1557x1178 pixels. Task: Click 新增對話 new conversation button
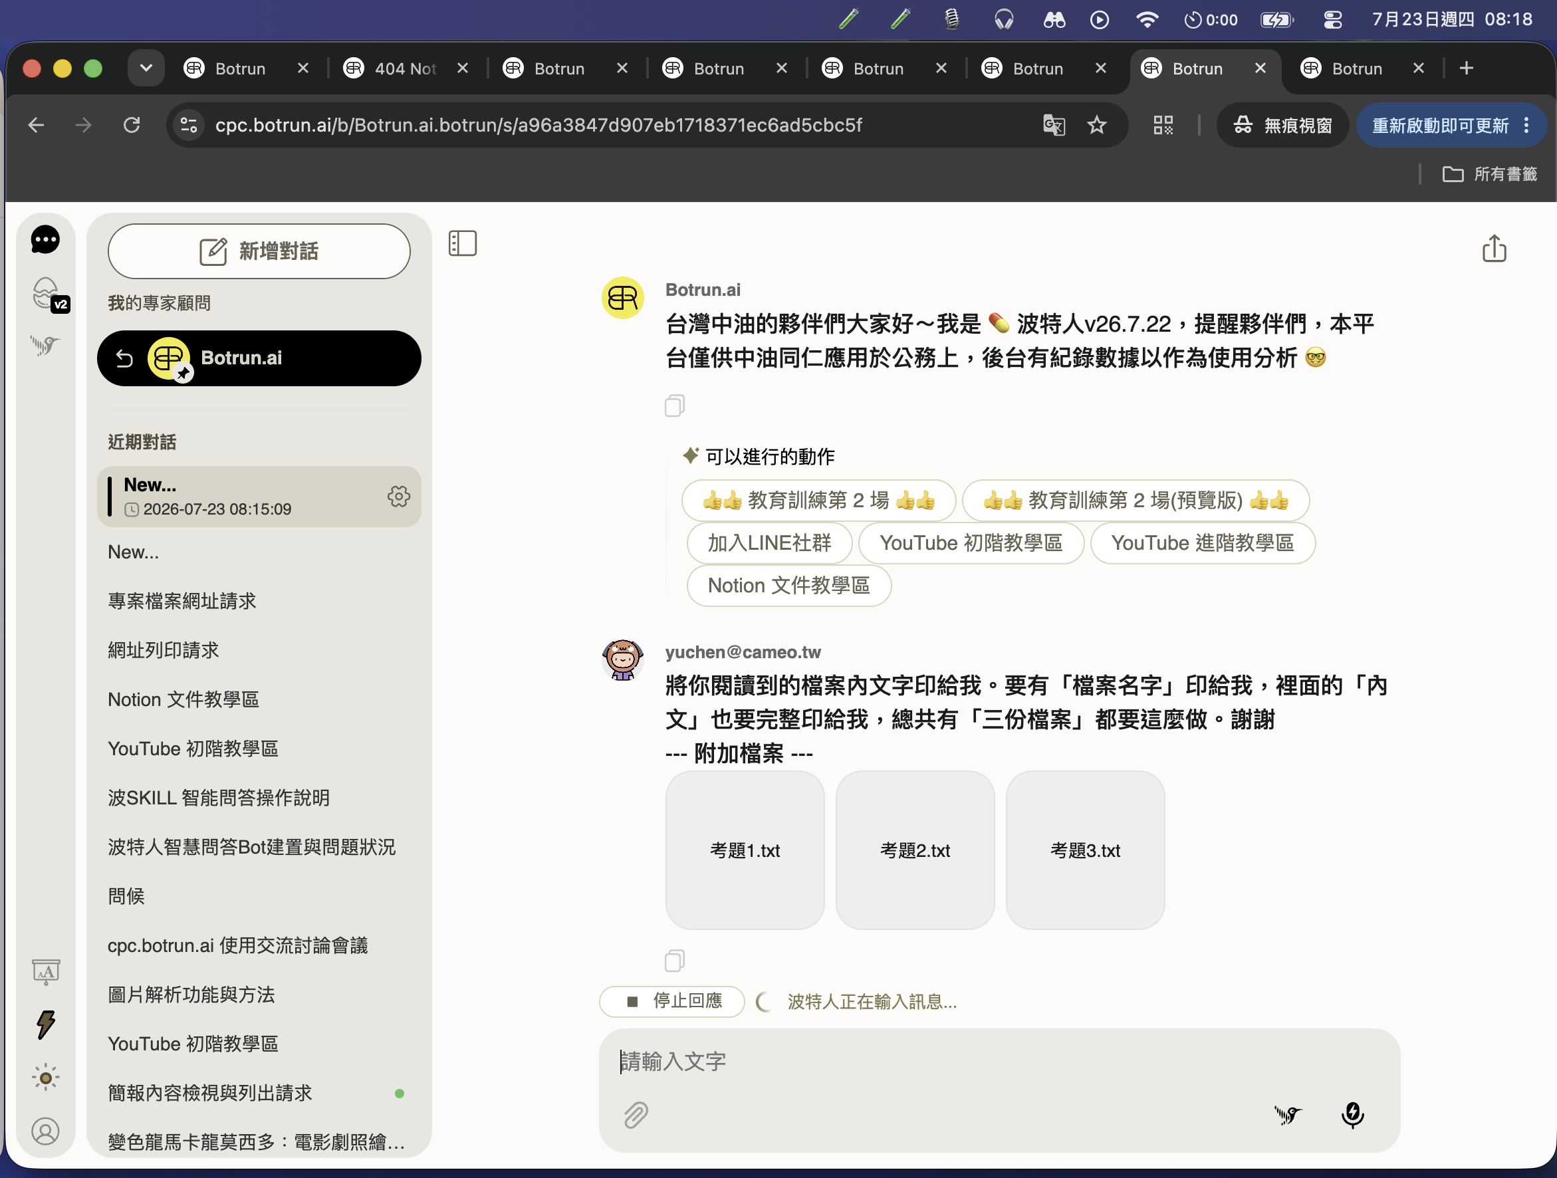coord(259,251)
